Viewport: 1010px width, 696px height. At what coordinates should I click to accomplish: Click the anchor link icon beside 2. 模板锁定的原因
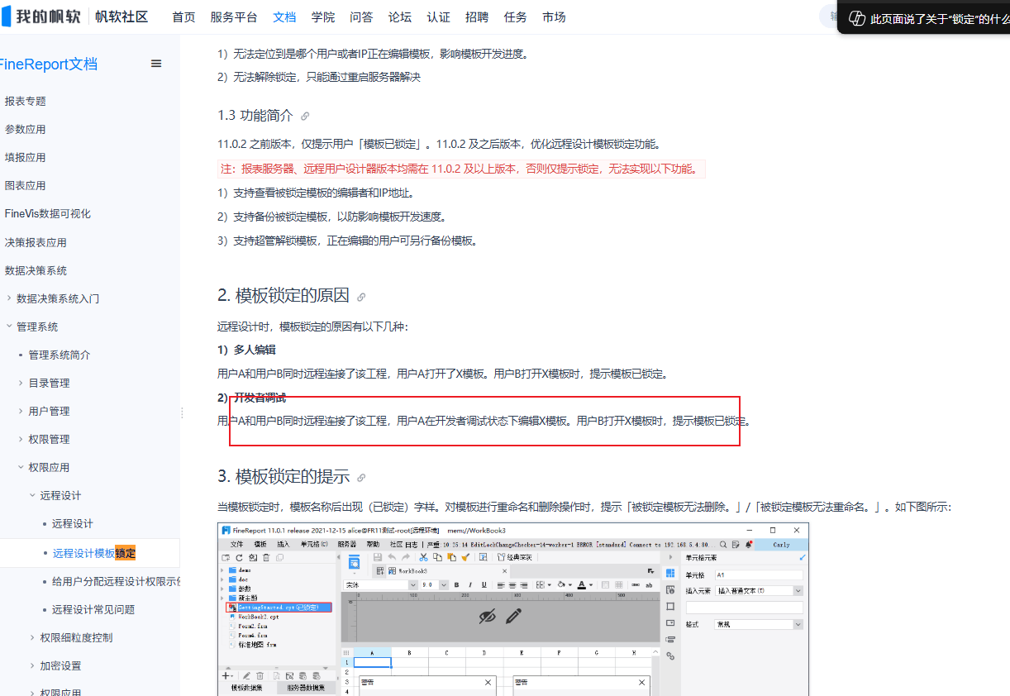coord(361,297)
